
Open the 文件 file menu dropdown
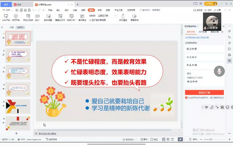coord(8,11)
